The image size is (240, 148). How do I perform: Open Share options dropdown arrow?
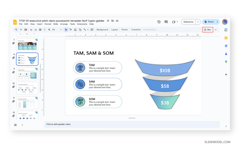coord(217,22)
